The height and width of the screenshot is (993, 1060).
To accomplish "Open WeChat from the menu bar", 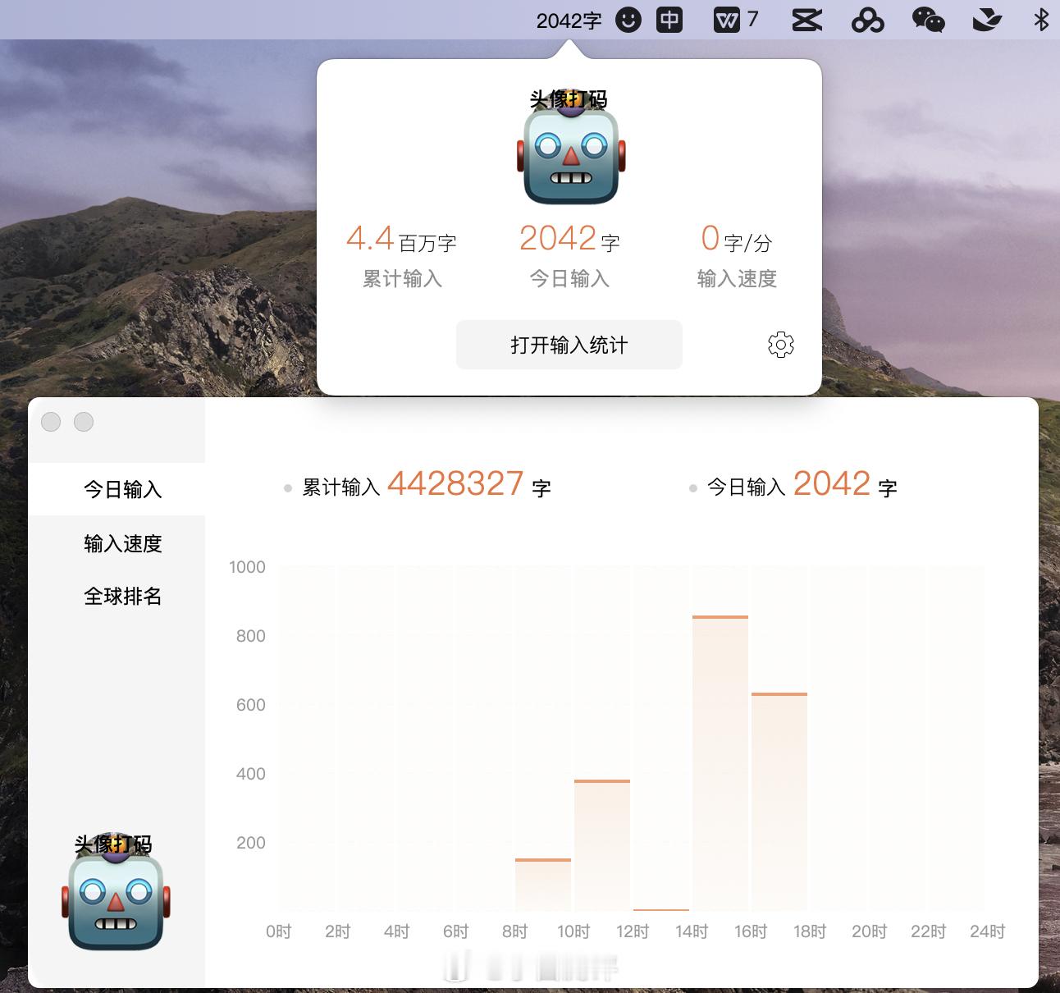I will 928,20.
